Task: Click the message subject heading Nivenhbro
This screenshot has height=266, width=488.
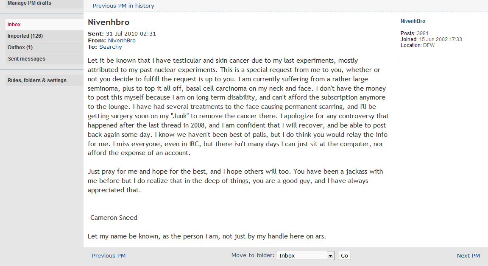Action: (109, 22)
